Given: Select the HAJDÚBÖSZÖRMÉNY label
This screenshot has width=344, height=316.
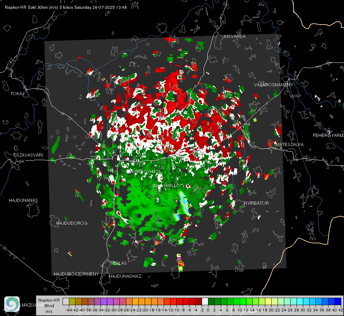Looking at the screenshot, I should pyautogui.click(x=76, y=274).
